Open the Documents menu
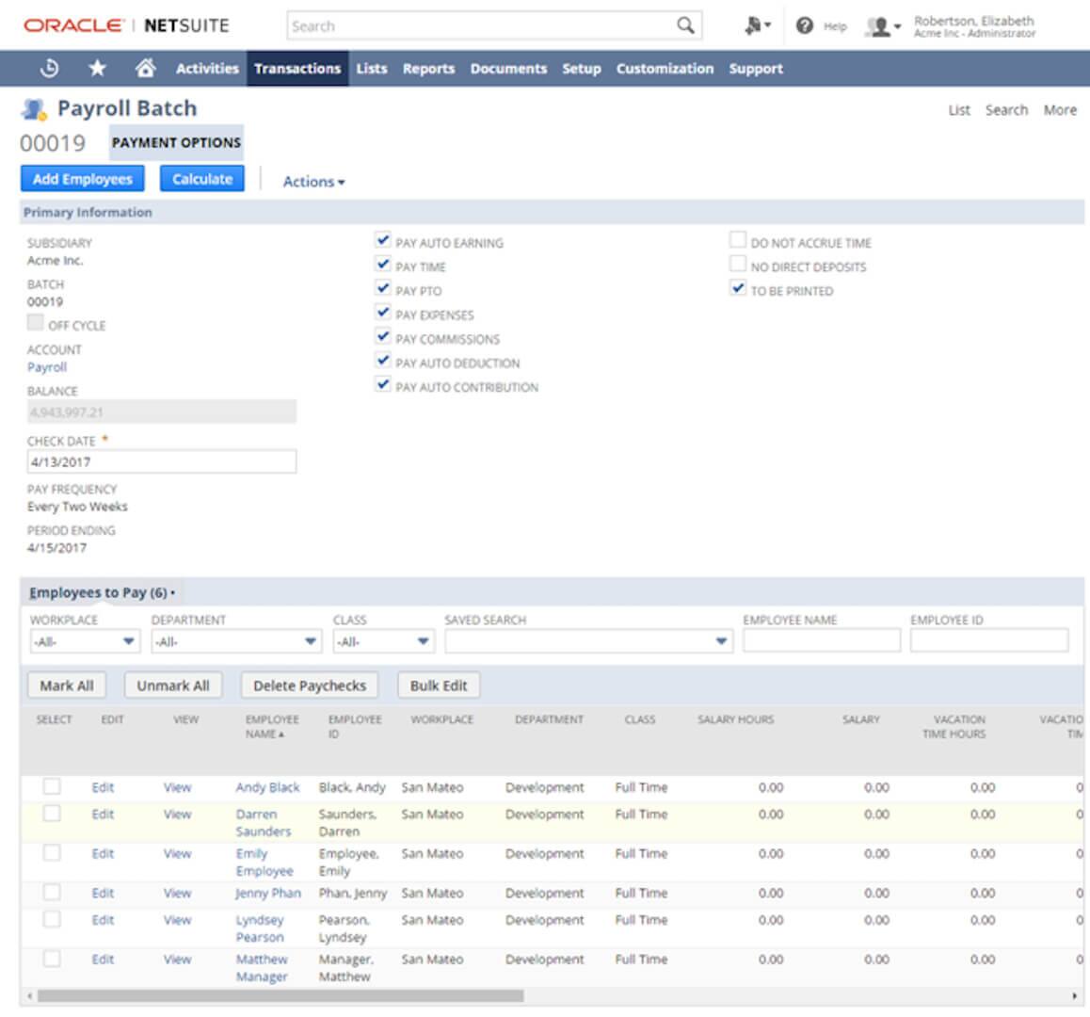This screenshot has width=1090, height=1017. click(509, 69)
